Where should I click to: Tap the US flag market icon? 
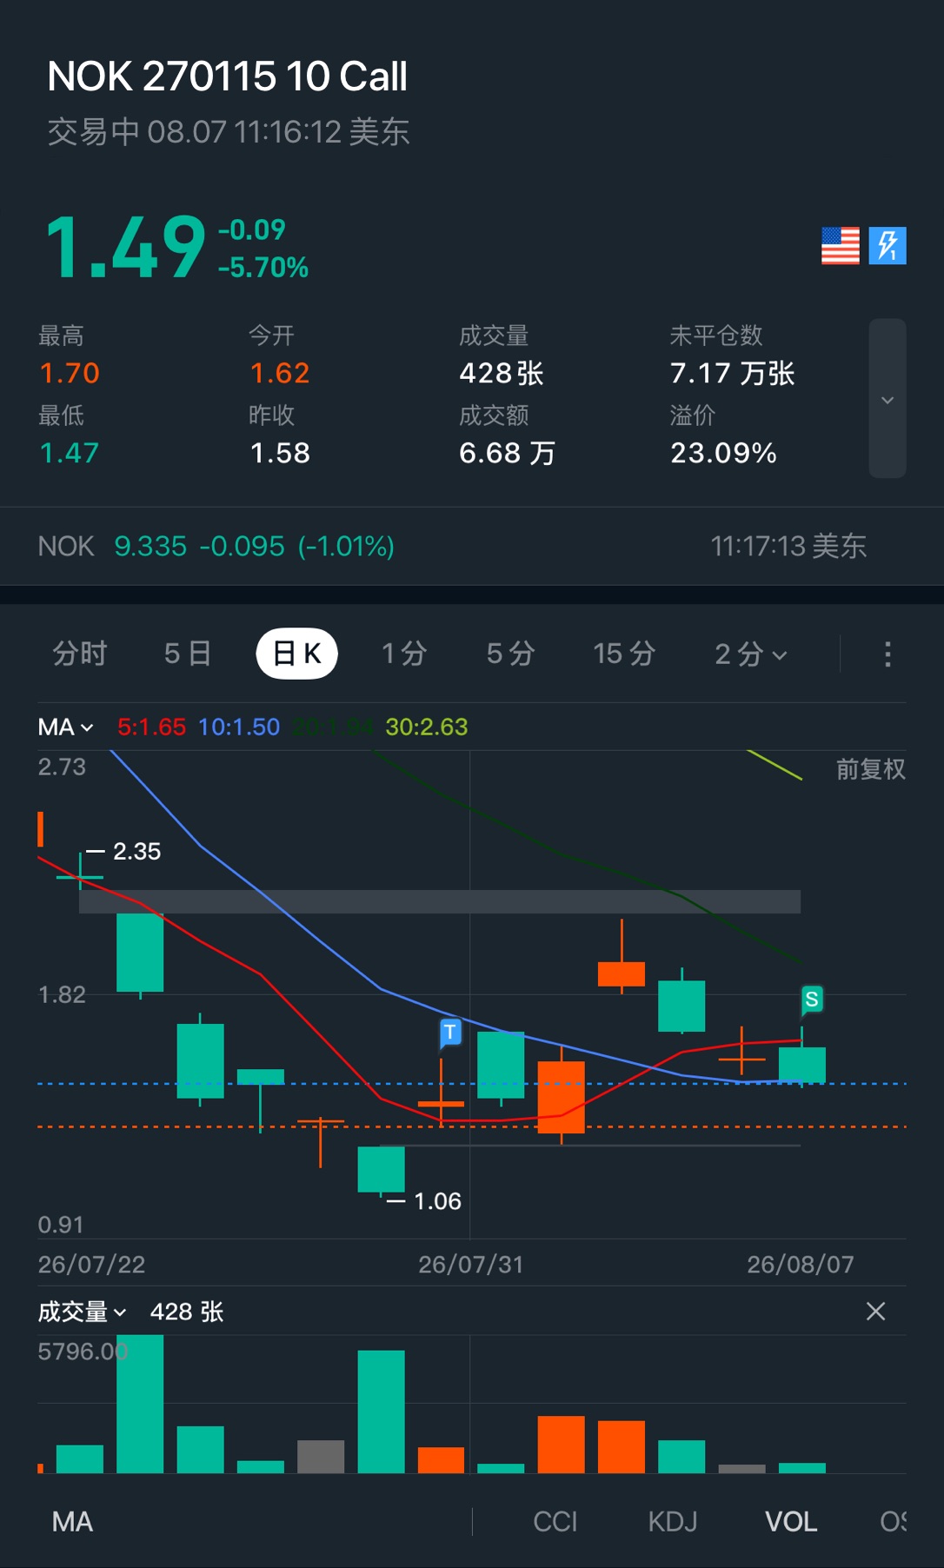(840, 245)
